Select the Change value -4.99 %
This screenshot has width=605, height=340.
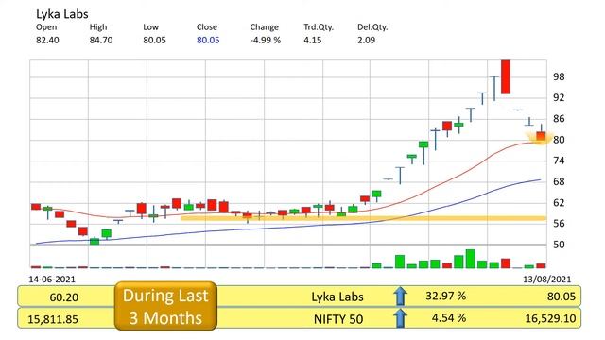tap(266, 40)
